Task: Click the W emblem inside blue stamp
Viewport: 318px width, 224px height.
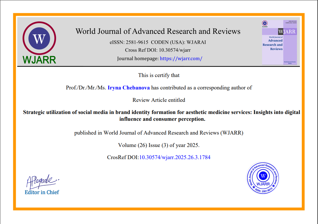Action: pos(263,176)
